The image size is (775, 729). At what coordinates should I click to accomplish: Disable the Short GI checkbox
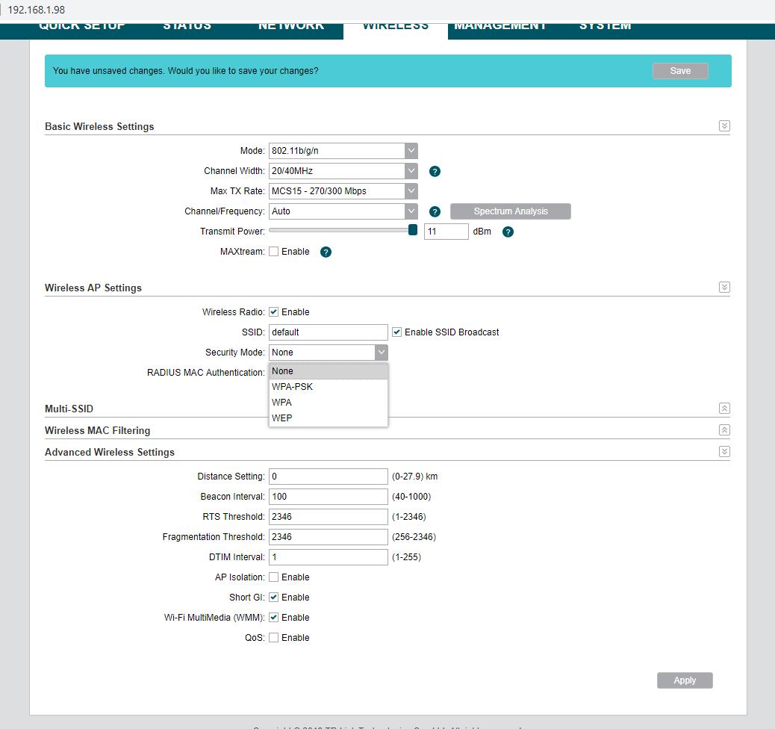coord(274,598)
